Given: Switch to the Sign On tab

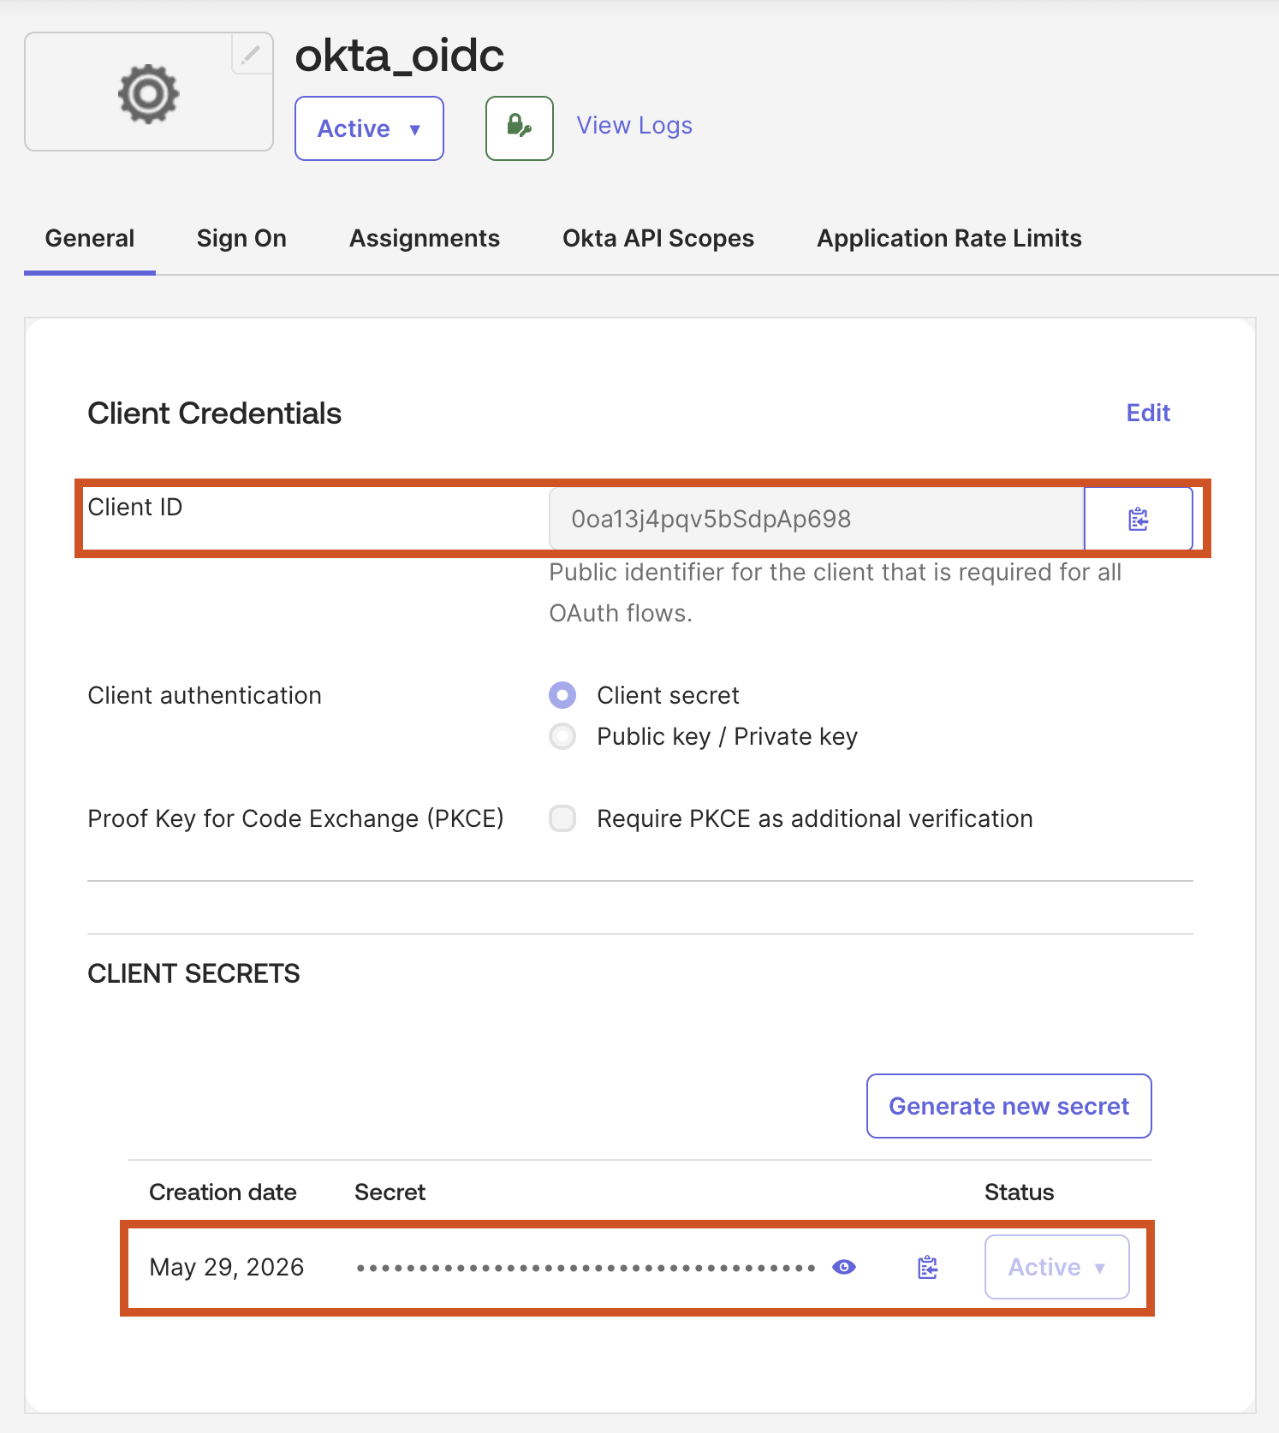Looking at the screenshot, I should pyautogui.click(x=241, y=238).
